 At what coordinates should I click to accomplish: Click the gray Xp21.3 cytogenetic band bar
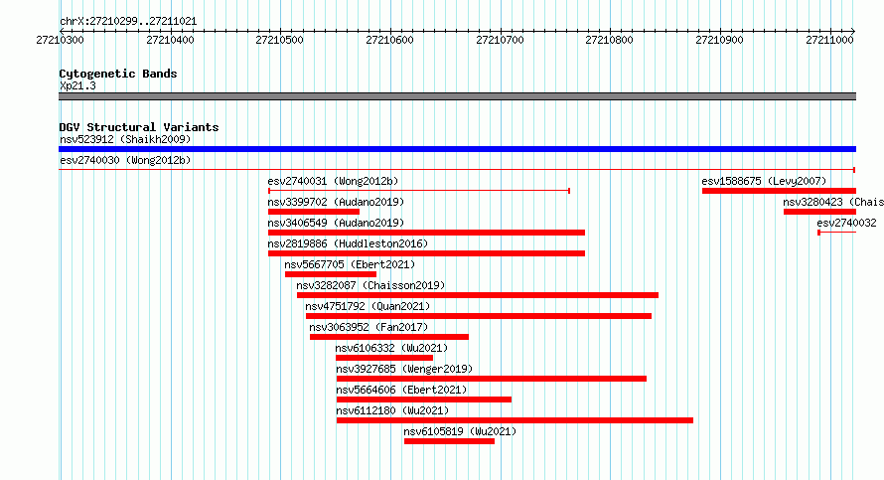(x=457, y=96)
